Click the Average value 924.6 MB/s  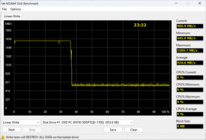190,63
